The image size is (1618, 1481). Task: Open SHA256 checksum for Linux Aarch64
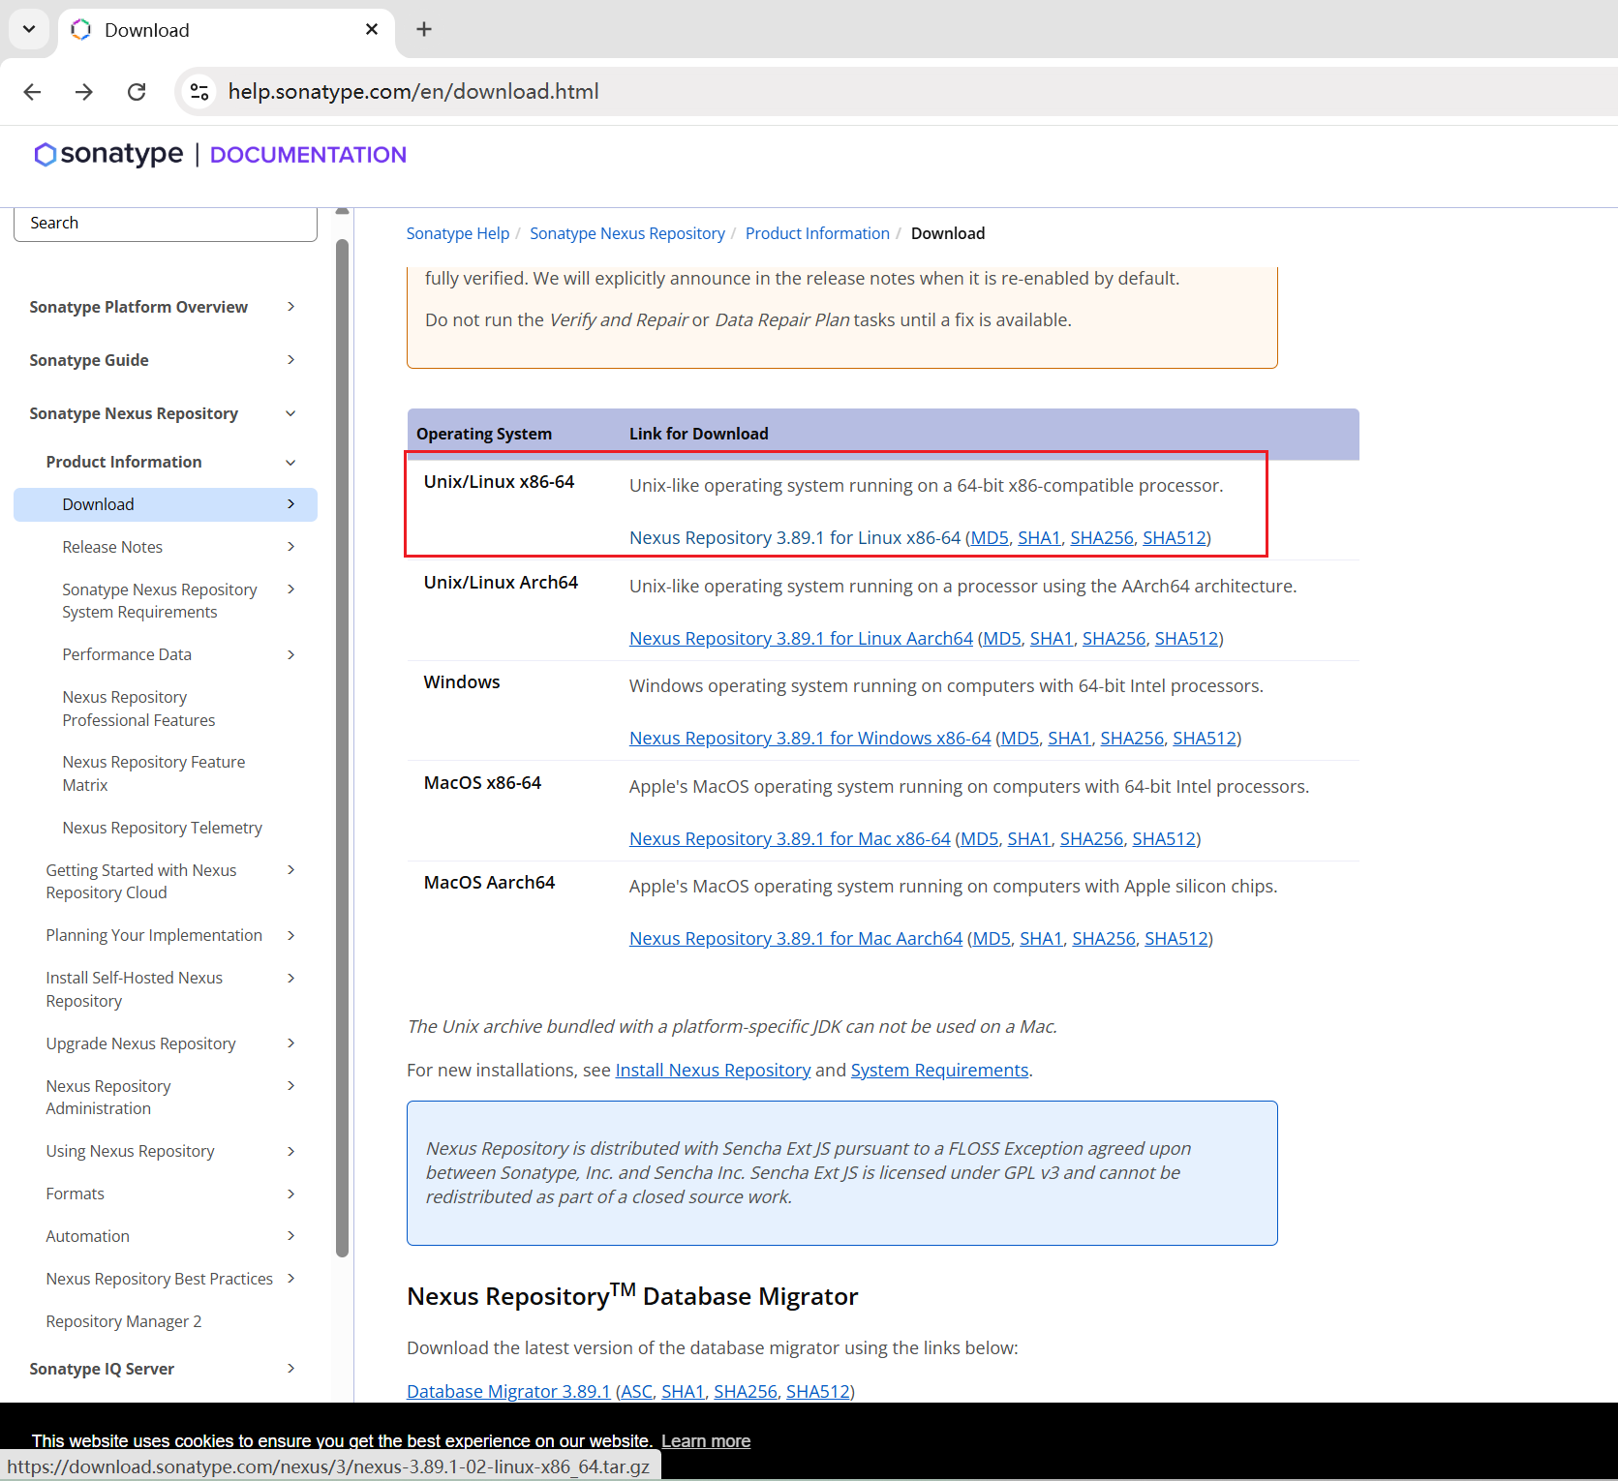click(x=1114, y=639)
